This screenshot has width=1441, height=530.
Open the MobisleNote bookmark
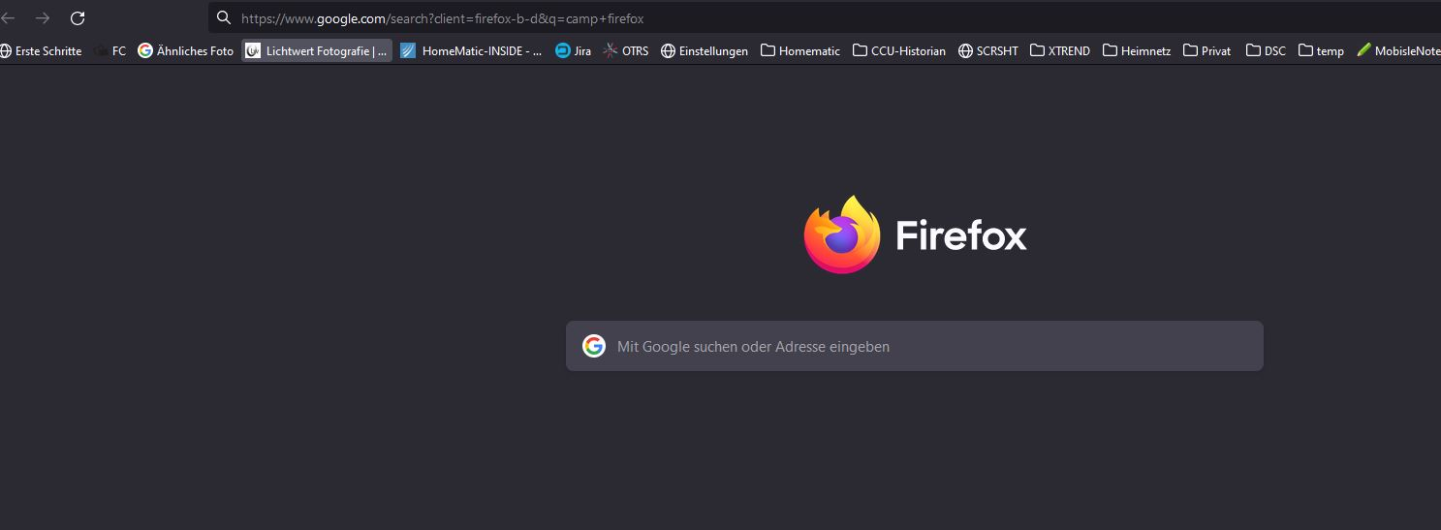point(1398,51)
